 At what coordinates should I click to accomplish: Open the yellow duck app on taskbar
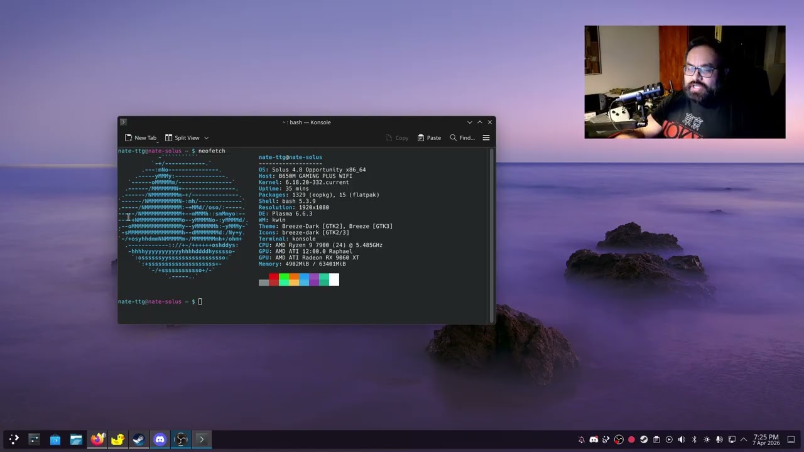pyautogui.click(x=117, y=439)
